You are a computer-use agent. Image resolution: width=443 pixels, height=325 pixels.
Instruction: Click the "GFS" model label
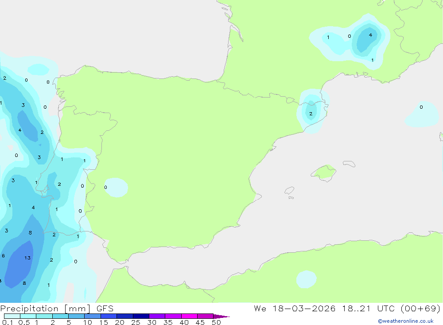click(x=105, y=309)
